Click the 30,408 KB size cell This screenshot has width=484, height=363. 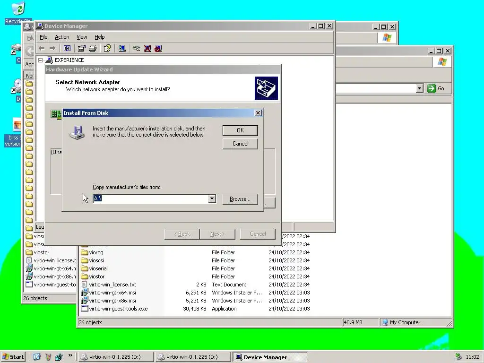194,308
